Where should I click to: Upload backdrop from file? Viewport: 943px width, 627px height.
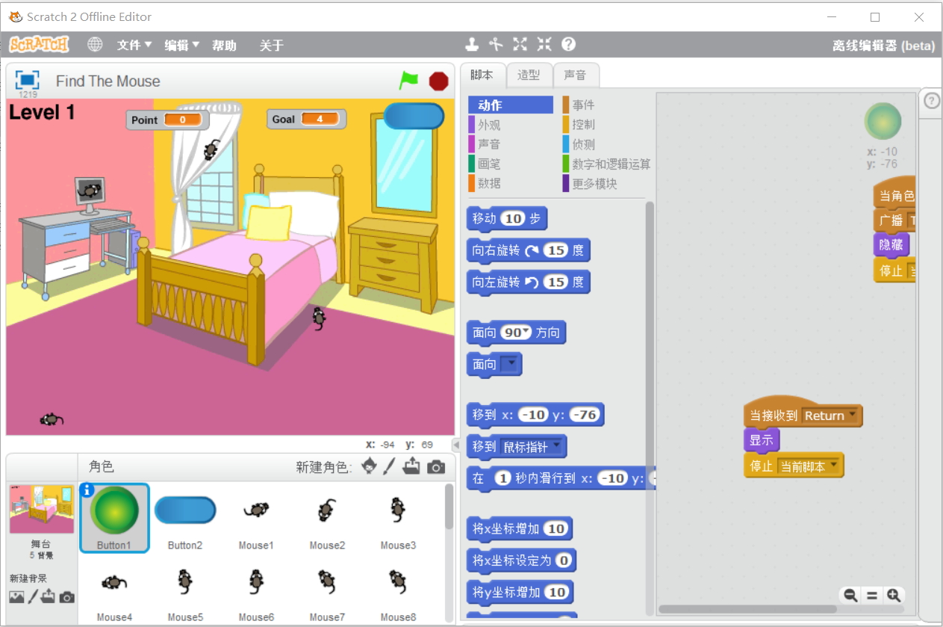pos(49,596)
